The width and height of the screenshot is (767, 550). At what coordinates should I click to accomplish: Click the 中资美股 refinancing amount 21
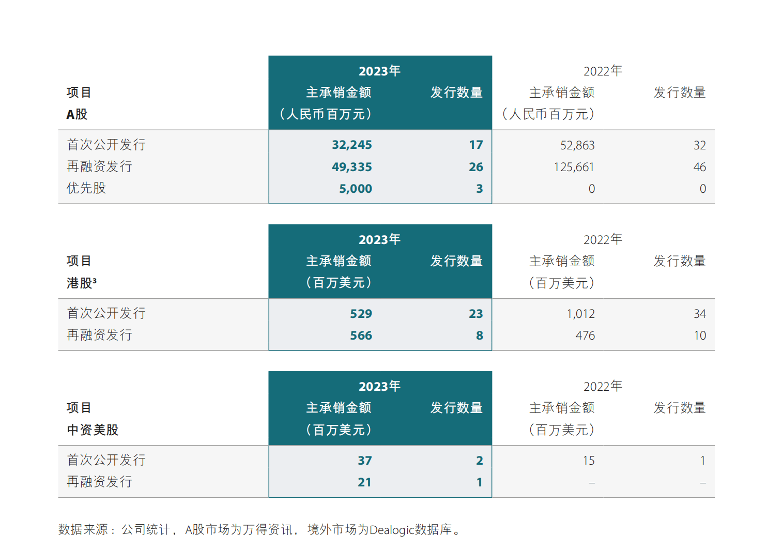tap(365, 482)
